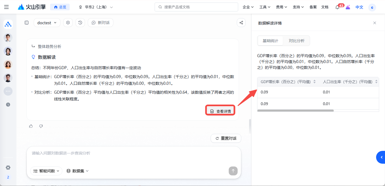Image resolution: width=385 pixels, height=186 pixels.
Task: Expand the 华东2(上海) region dropdown
Action: point(96,7)
